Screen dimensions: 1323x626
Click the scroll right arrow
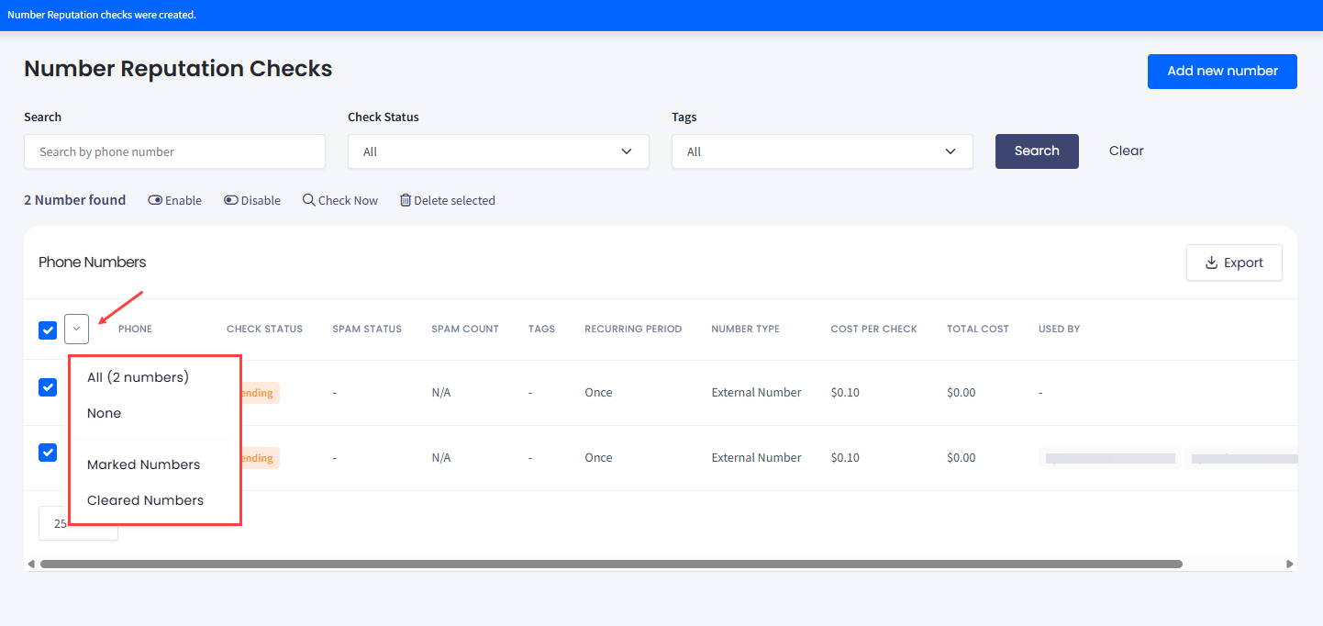(1290, 564)
